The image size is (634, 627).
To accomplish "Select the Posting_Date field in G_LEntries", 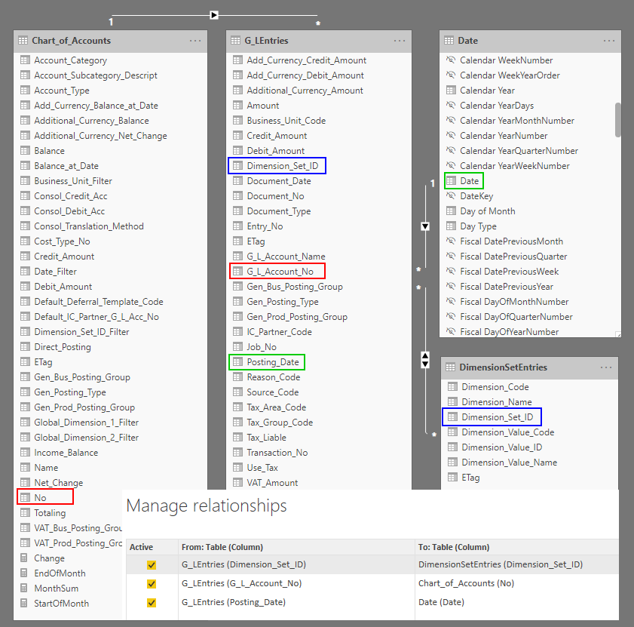I will (272, 362).
